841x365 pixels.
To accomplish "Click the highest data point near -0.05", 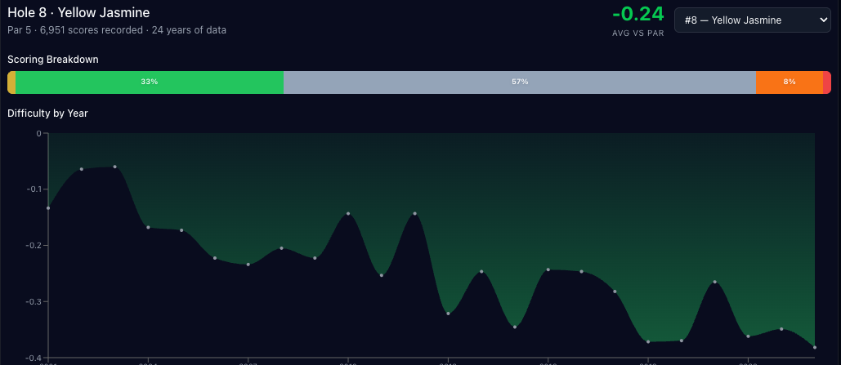I will coord(114,167).
